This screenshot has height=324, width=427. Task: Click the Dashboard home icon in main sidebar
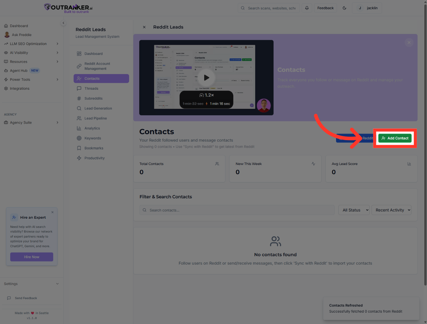(x=6, y=26)
